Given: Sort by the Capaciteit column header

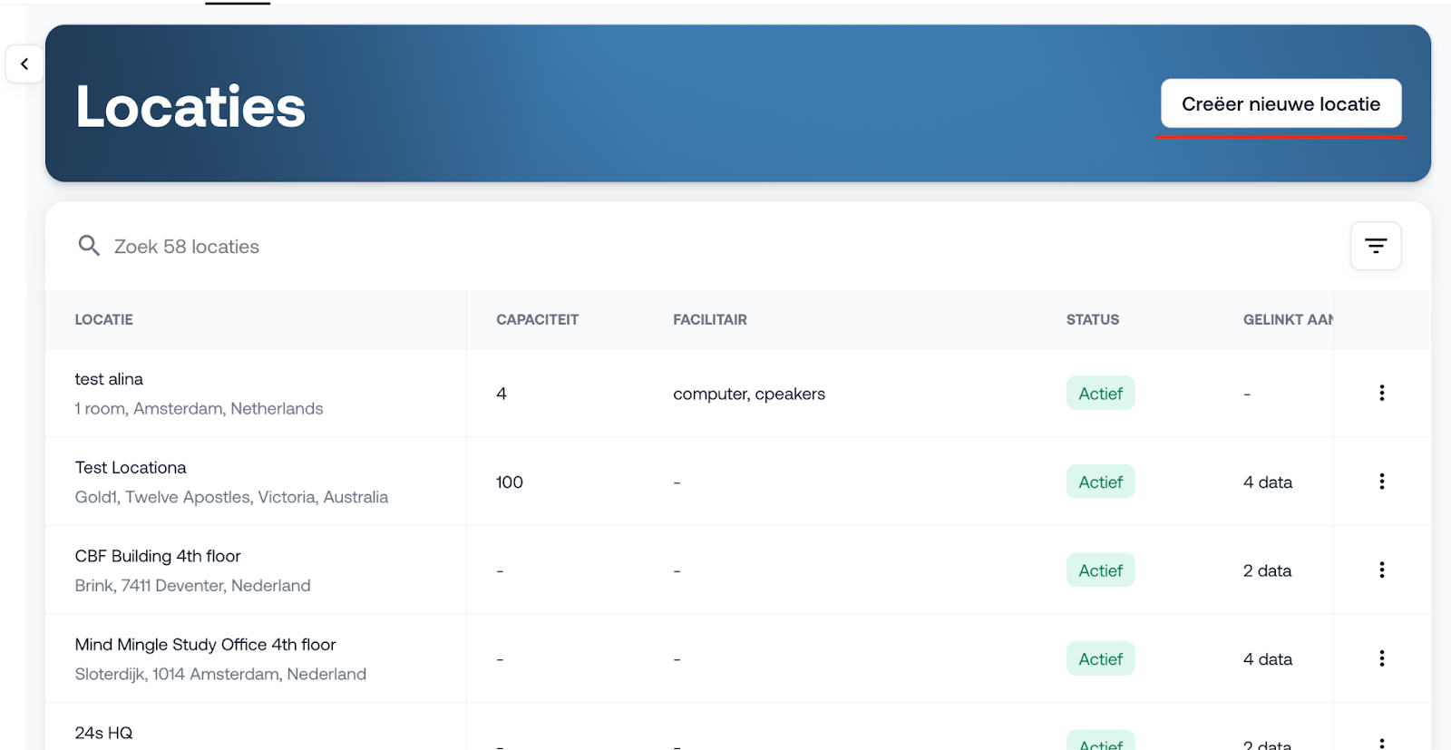Looking at the screenshot, I should click(537, 319).
